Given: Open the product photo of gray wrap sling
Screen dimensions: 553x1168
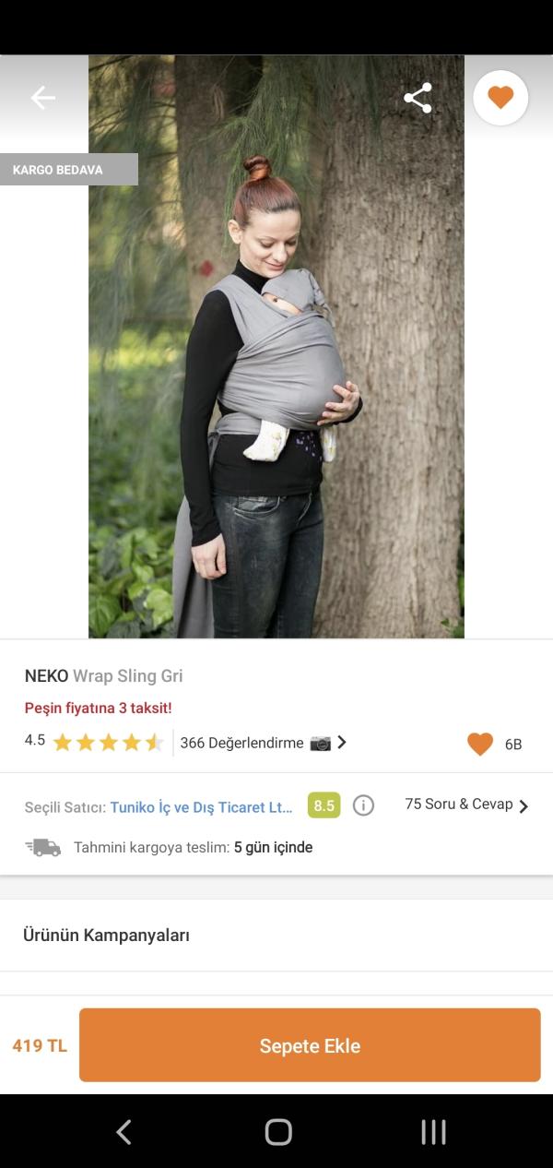Looking at the screenshot, I should tap(276, 346).
